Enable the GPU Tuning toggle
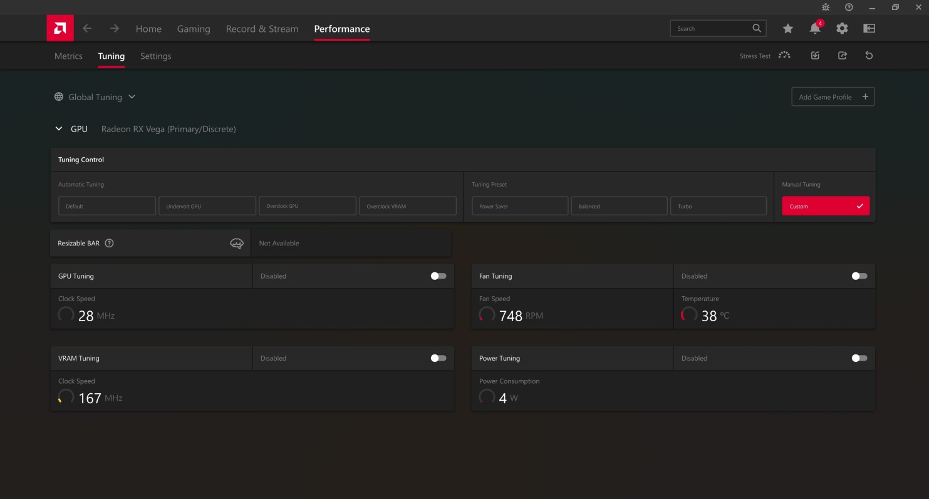This screenshot has width=929, height=499. tap(439, 276)
